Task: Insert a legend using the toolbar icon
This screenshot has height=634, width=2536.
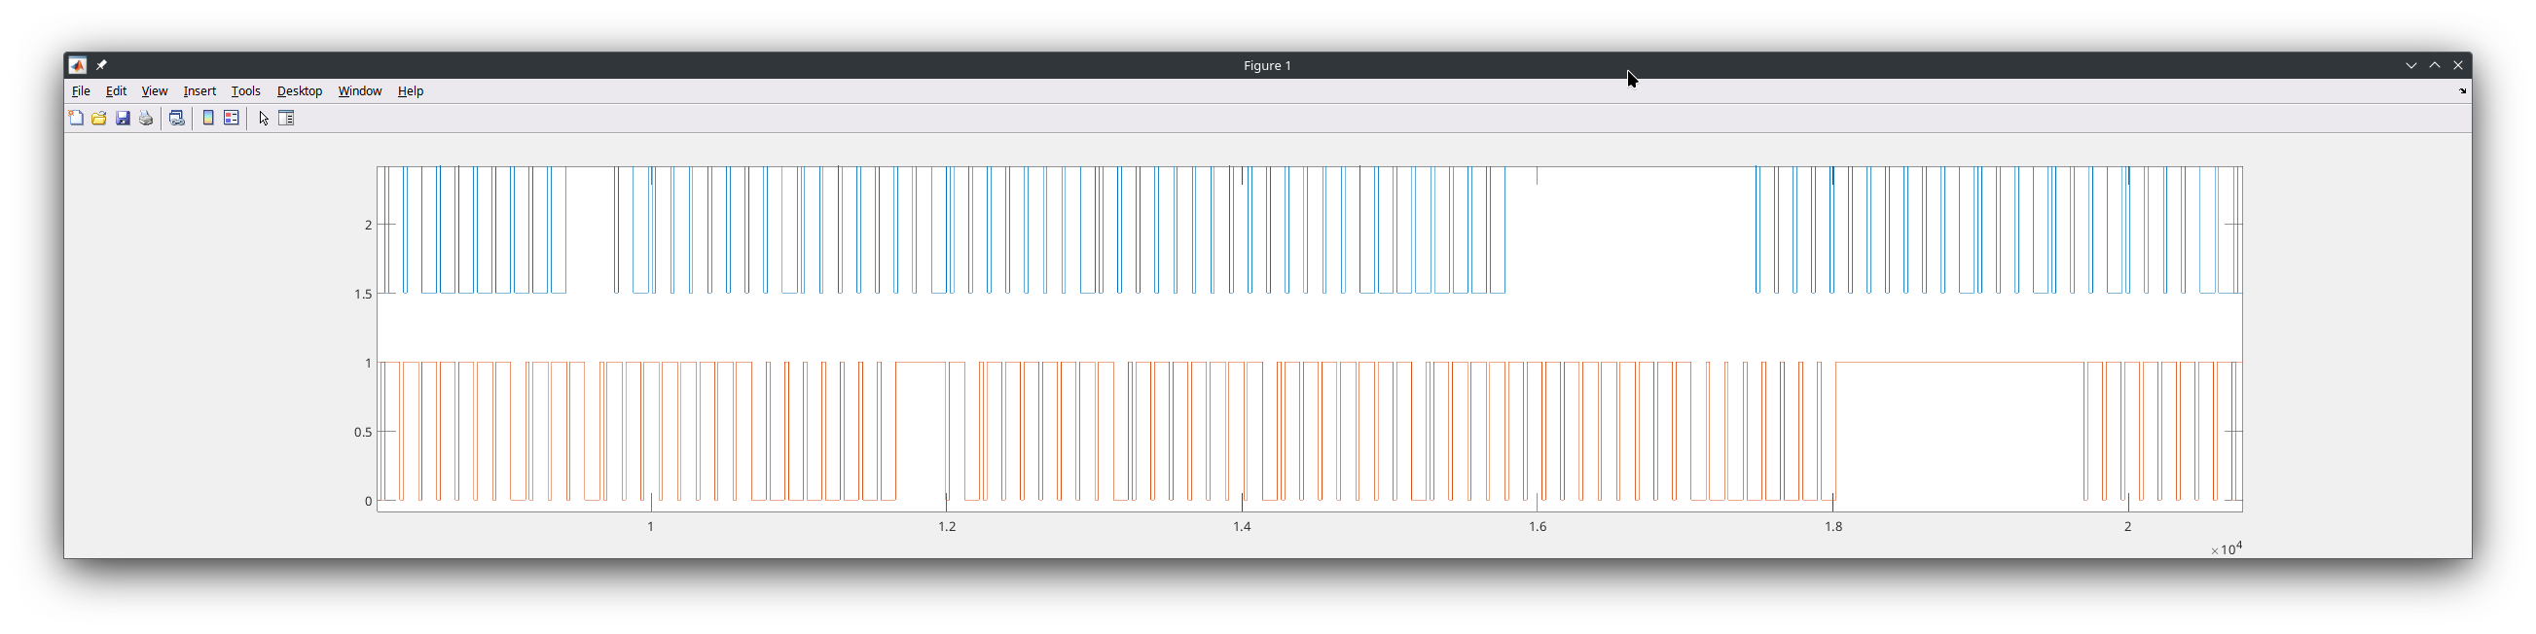Action: pyautogui.click(x=232, y=118)
